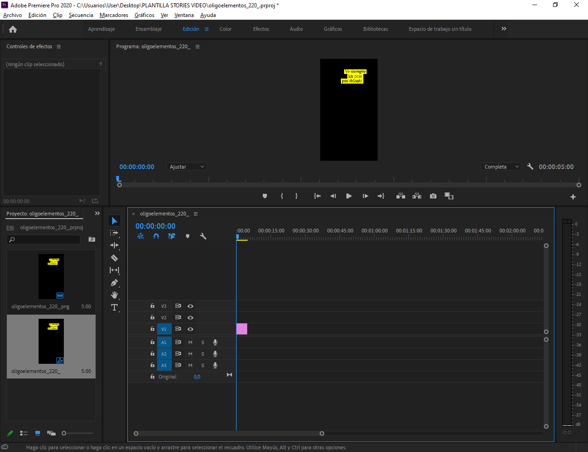This screenshot has width=588, height=452.
Task: Toggle insert sequences as nests
Action: [141, 236]
